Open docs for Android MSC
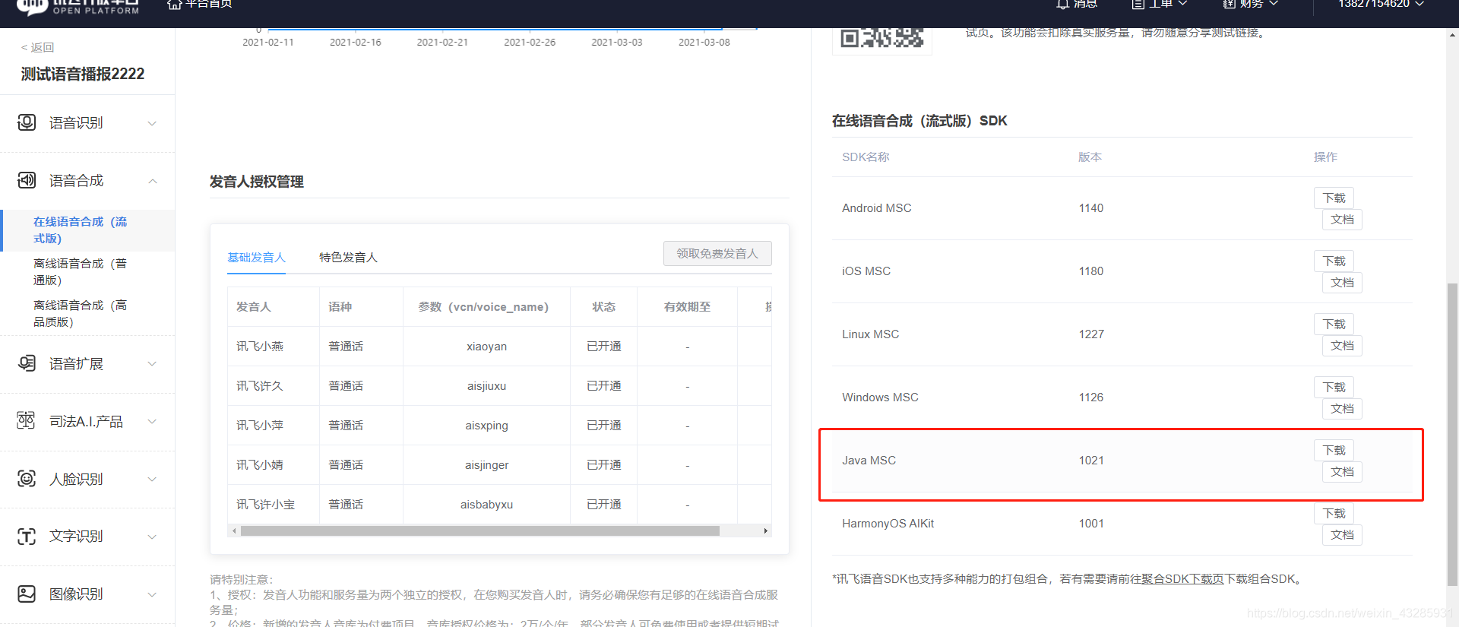This screenshot has width=1459, height=627. [x=1342, y=219]
